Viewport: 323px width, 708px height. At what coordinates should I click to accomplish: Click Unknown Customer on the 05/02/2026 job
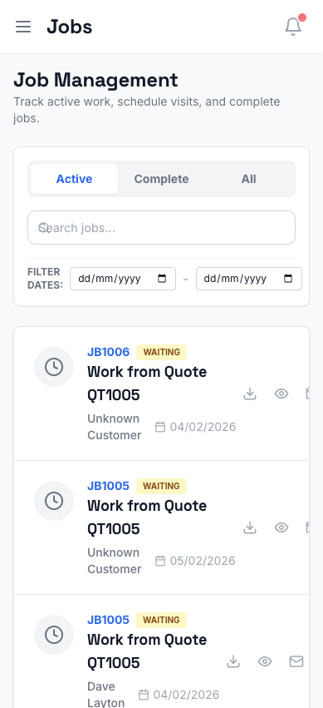click(x=115, y=561)
